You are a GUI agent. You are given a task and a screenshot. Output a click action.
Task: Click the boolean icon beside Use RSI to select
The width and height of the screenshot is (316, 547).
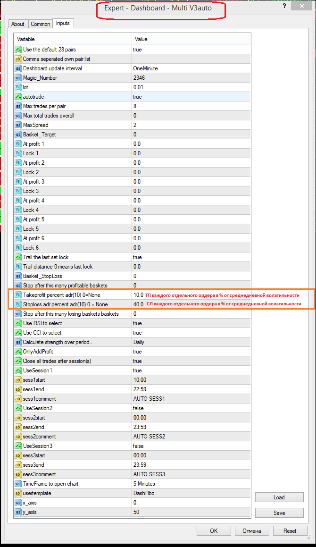pyautogui.click(x=18, y=323)
